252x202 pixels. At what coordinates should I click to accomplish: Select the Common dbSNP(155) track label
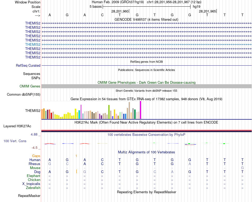click(x=24, y=95)
